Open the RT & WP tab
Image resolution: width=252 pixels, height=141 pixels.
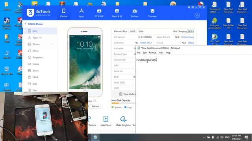click(x=99, y=13)
